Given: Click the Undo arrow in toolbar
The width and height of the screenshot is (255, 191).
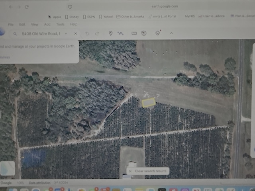Looking at the screenshot, I should [87, 34].
